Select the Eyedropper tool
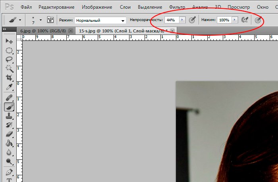 (9, 87)
